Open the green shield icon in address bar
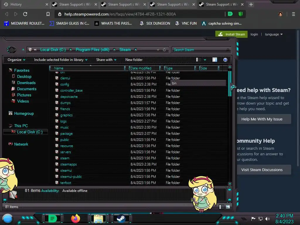 [x=241, y=14]
